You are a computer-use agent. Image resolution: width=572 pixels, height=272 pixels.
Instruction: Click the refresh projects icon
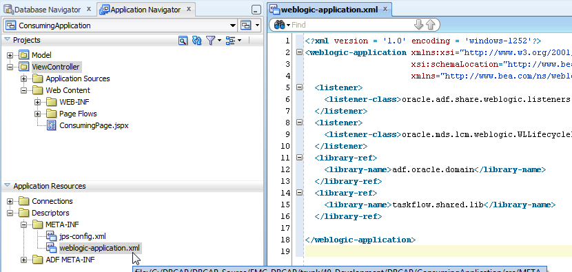(x=196, y=40)
